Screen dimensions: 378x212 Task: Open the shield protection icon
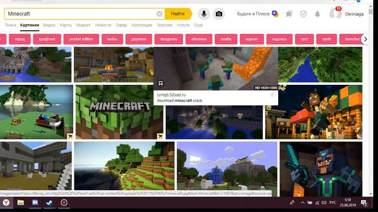pyautogui.click(x=303, y=14)
